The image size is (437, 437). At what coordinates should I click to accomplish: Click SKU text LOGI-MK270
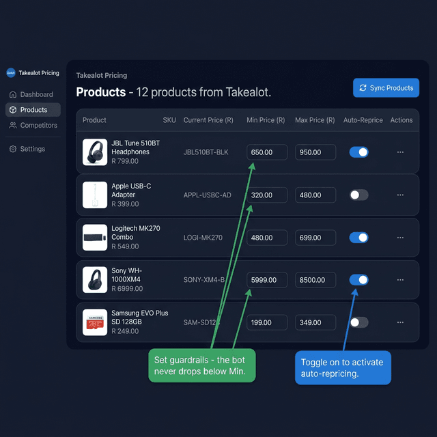203,238
